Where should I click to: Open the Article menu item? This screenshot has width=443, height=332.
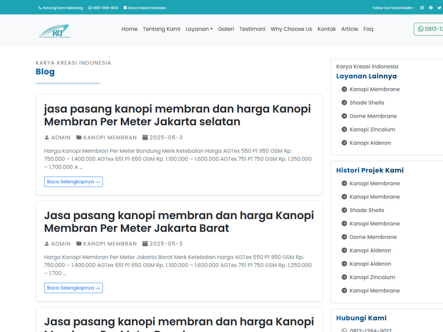(x=350, y=29)
